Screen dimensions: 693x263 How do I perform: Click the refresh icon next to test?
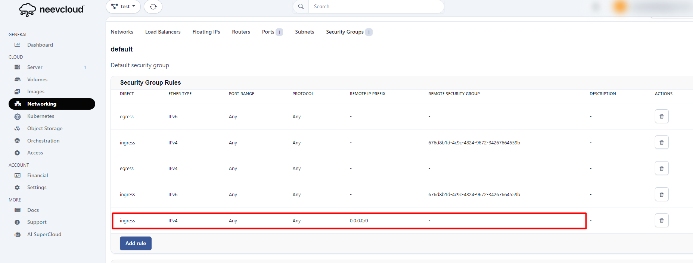tap(153, 7)
